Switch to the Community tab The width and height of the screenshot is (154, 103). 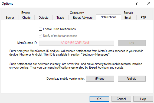77,13
